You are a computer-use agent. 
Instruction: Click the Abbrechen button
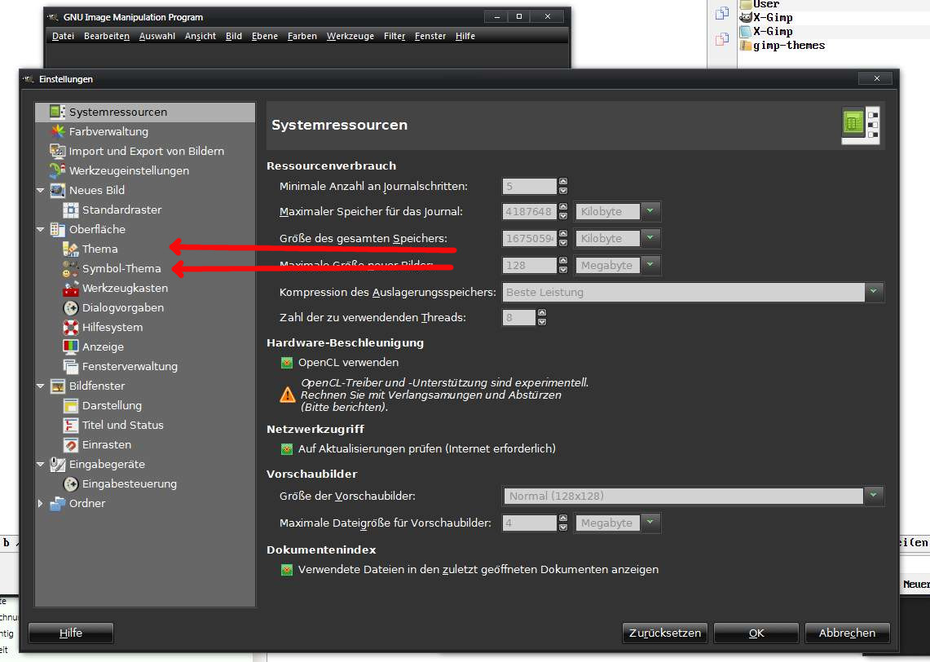848,633
